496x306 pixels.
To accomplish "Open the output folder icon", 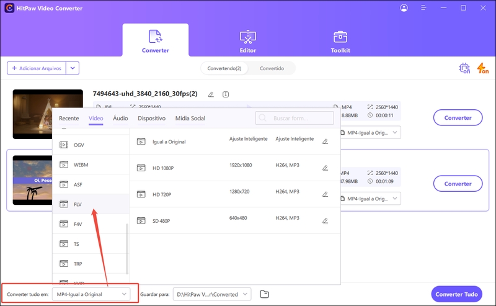I will [265, 294].
